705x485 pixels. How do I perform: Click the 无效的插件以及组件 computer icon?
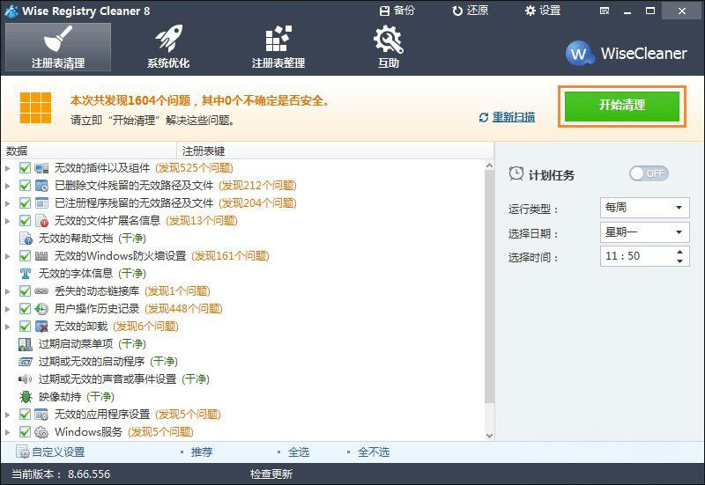click(x=41, y=168)
